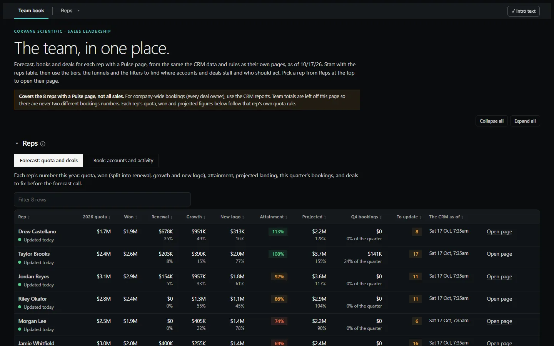Open page for Jordan Reyes
The width and height of the screenshot is (554, 346).
[499, 276]
